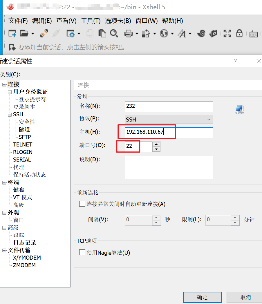Open the dropdown arrow beside Font icon
Image resolution: width=262 pixels, height=304 pixels.
pos(190,34)
